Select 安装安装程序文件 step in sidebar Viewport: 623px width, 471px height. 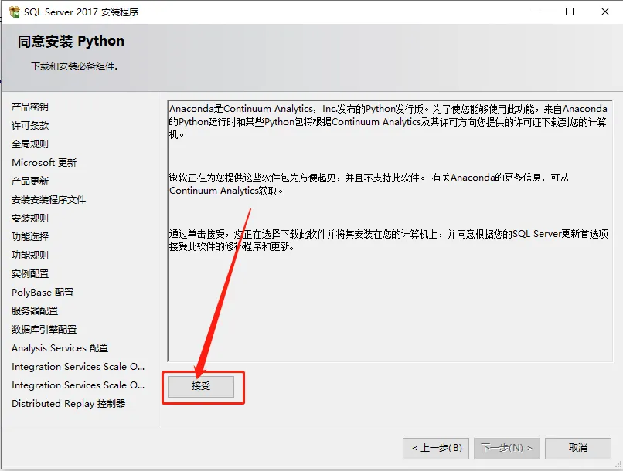click(x=49, y=199)
